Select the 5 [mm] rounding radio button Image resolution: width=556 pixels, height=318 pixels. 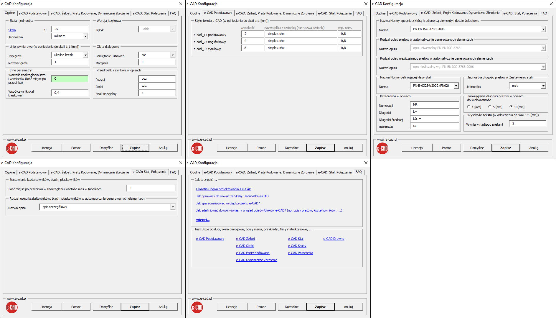pyautogui.click(x=490, y=107)
